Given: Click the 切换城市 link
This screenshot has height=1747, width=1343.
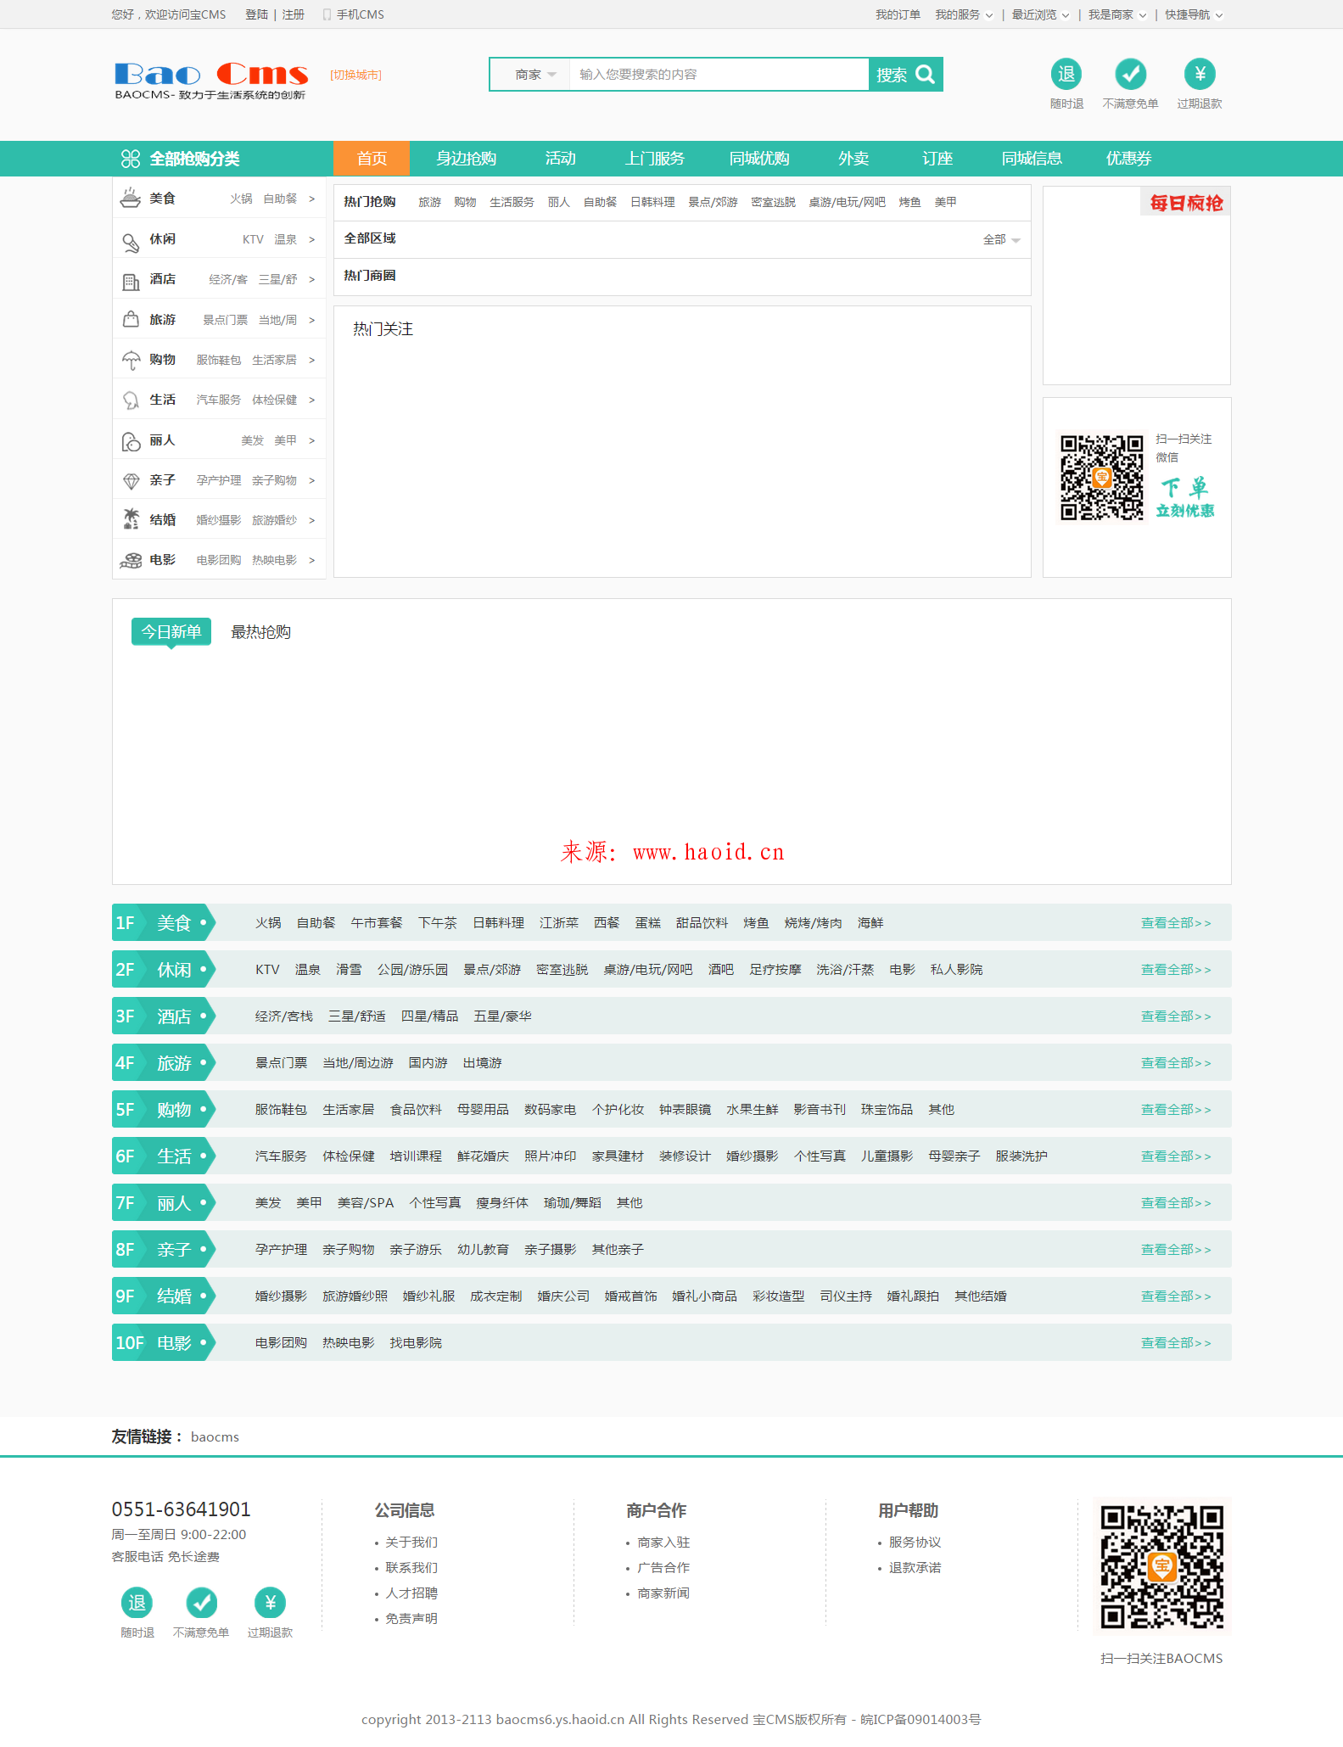Looking at the screenshot, I should click(x=355, y=76).
